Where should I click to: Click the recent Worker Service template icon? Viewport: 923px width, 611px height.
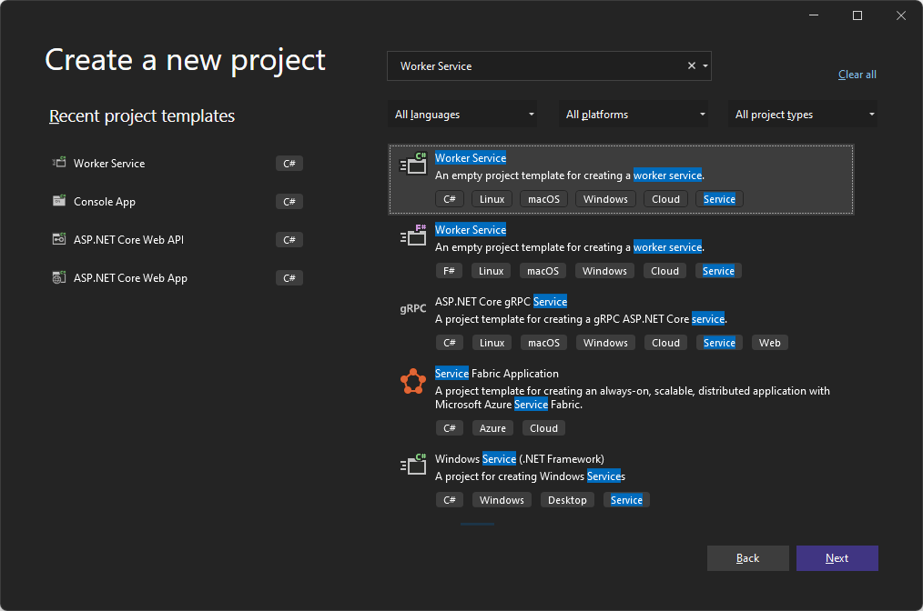[59, 164]
